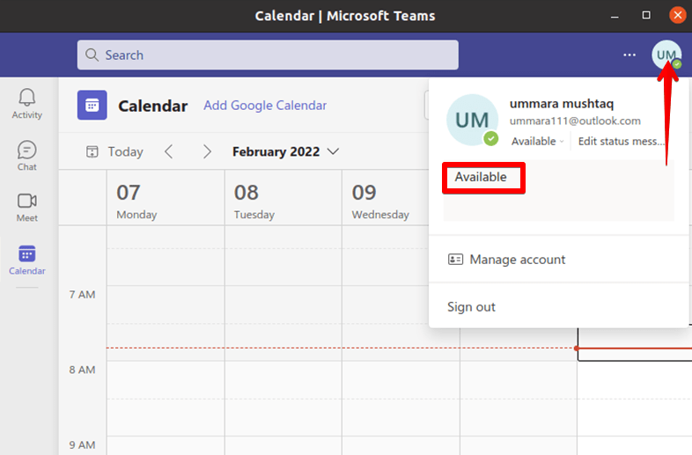The image size is (692, 455).
Task: Expand the February 2022 month picker
Action: (x=285, y=151)
